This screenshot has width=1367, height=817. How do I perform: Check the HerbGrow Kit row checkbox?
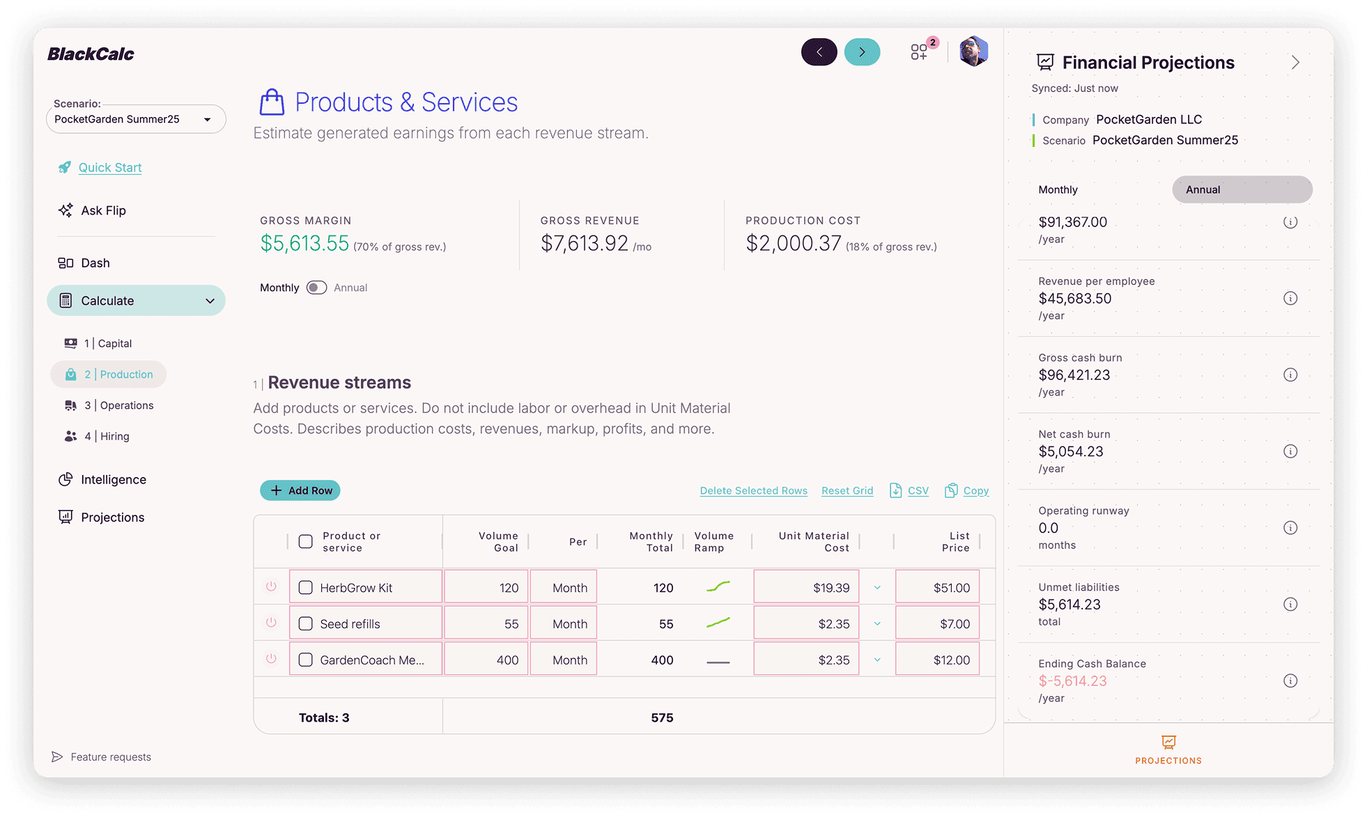[305, 587]
